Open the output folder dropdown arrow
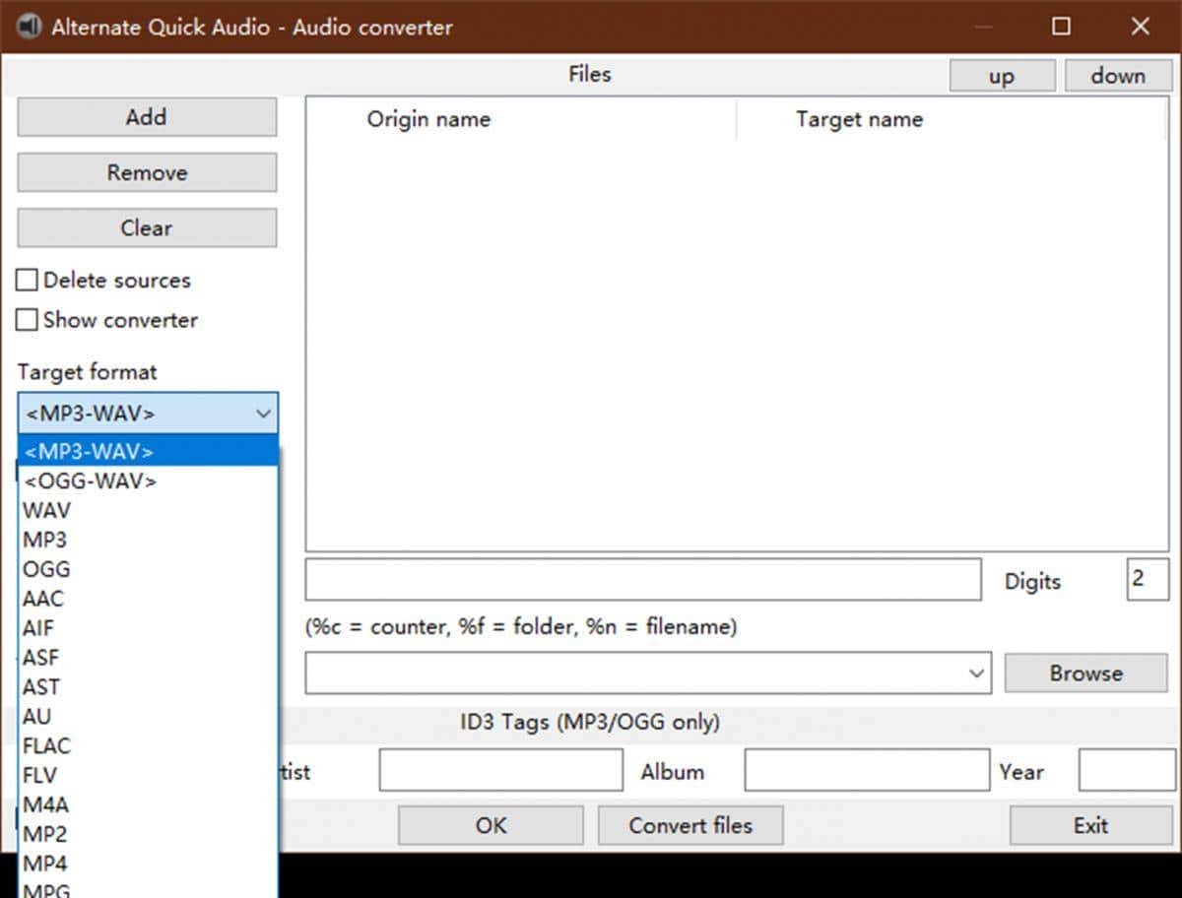 (x=976, y=673)
